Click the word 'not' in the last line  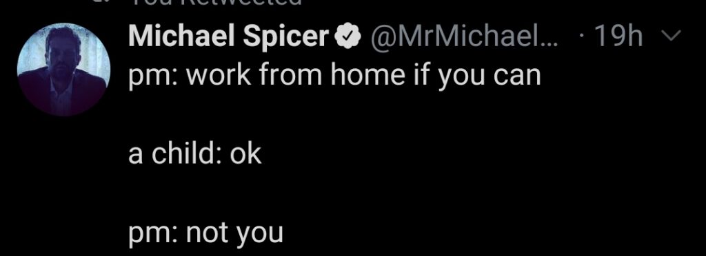pyautogui.click(x=207, y=233)
